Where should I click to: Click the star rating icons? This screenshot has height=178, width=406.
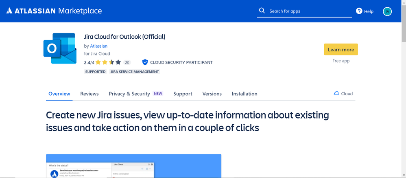(108, 62)
